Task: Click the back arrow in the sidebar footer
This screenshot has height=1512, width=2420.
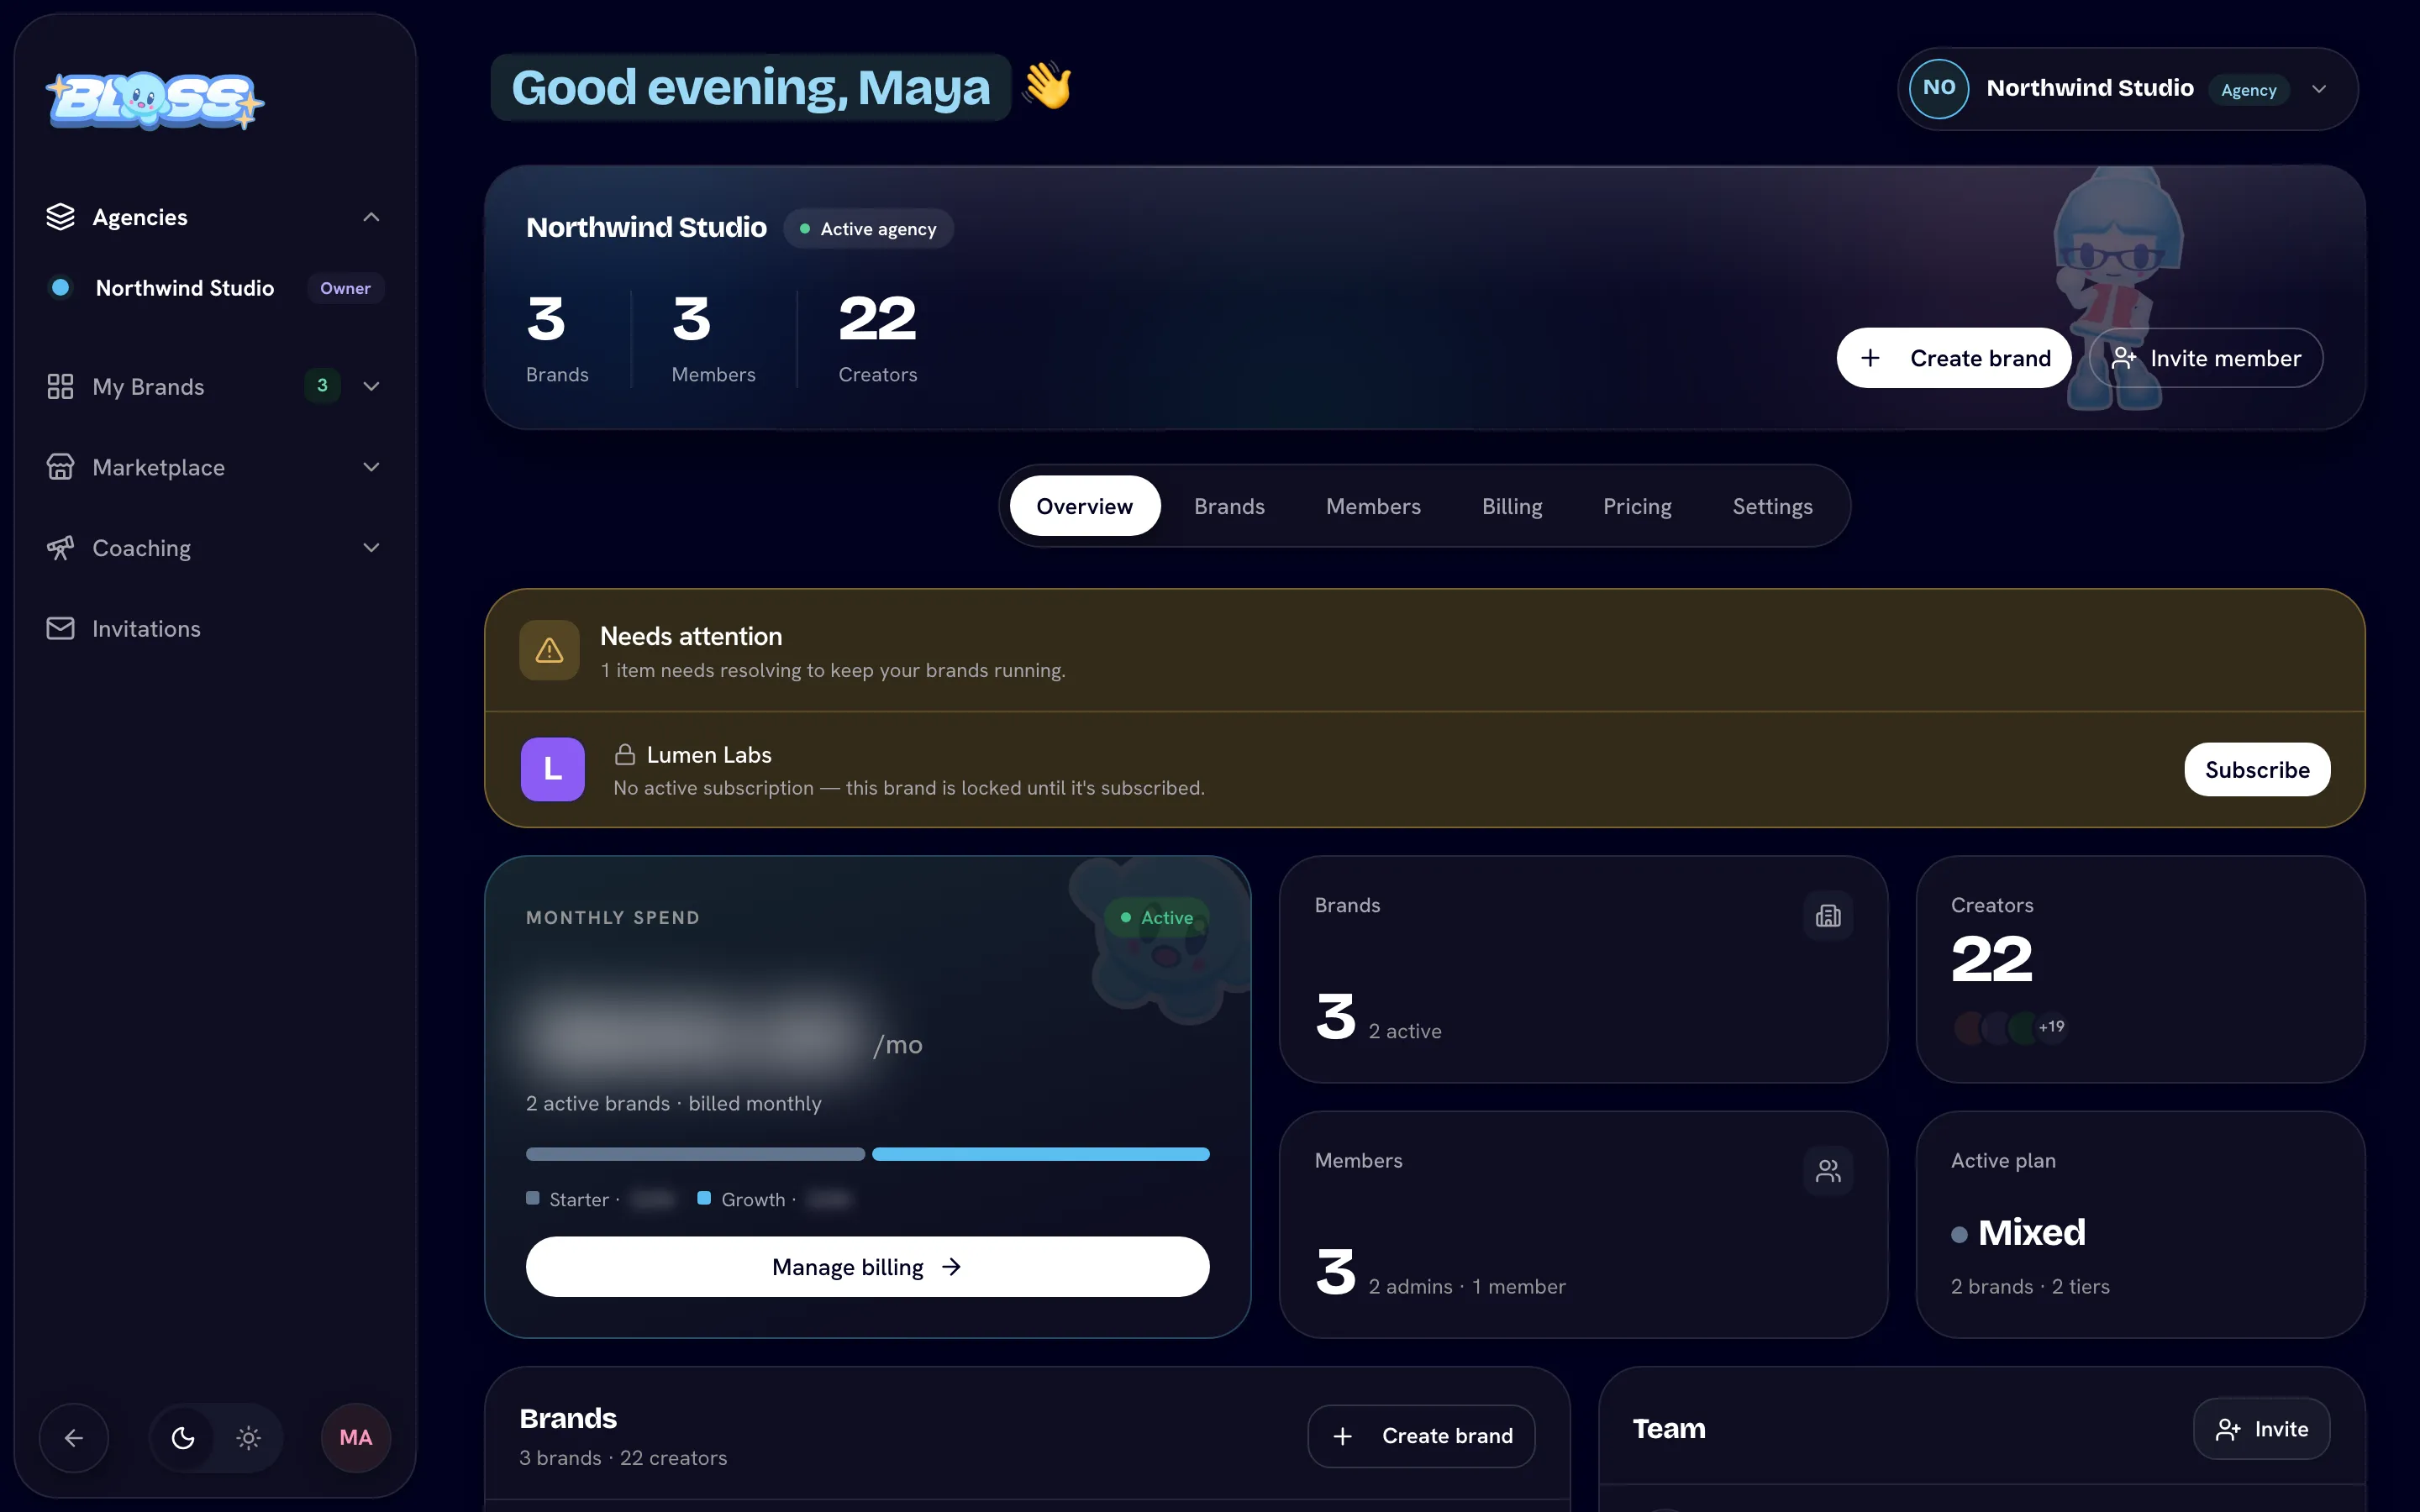Action: click(x=74, y=1437)
